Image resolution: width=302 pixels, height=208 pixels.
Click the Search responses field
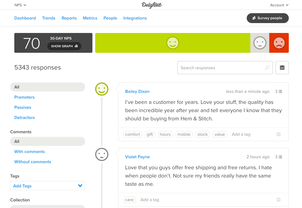[x=225, y=68]
